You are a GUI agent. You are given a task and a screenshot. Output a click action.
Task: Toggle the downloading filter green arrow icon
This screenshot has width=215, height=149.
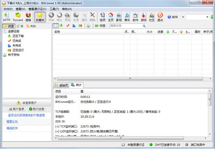[61, 26]
